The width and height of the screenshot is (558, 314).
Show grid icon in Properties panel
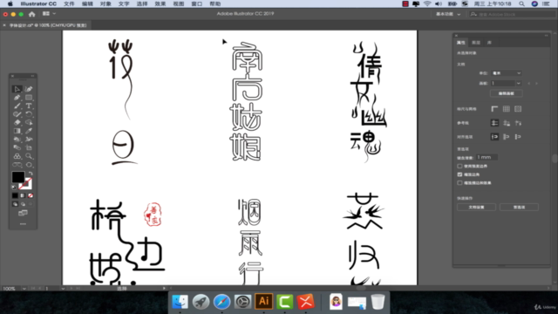click(506, 109)
